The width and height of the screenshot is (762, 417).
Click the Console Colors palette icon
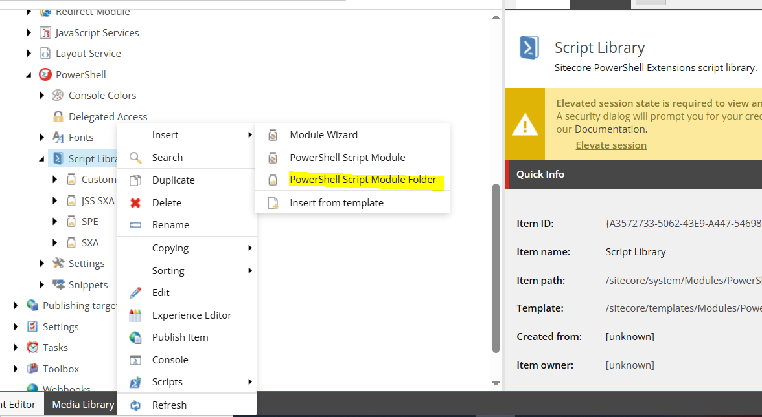click(58, 95)
